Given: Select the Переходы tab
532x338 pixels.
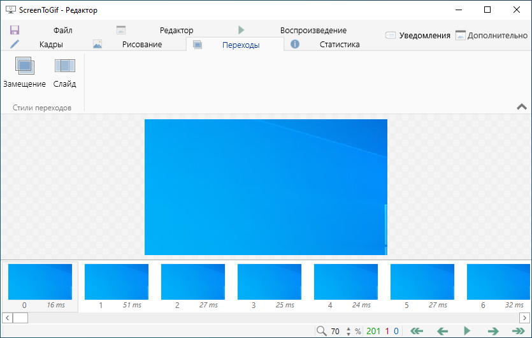Looking at the screenshot, I should tap(241, 45).
